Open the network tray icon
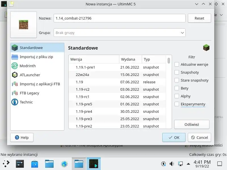Image resolution: width=227 pixels, height=170 pixels. click(x=180, y=164)
